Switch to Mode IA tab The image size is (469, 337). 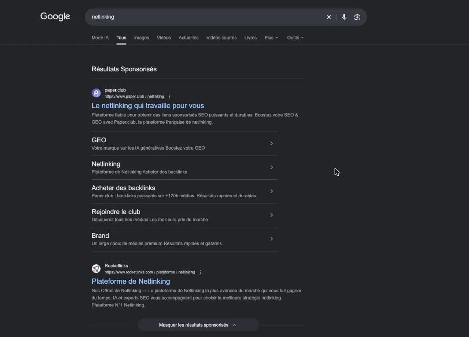100,38
